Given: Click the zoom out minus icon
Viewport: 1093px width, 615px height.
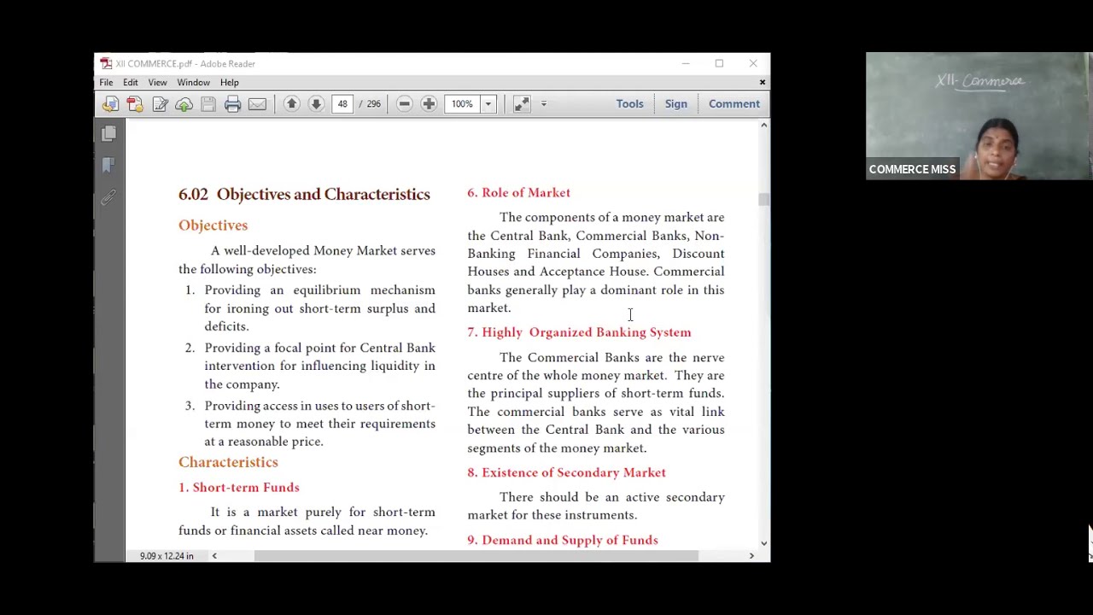Looking at the screenshot, I should [x=405, y=104].
